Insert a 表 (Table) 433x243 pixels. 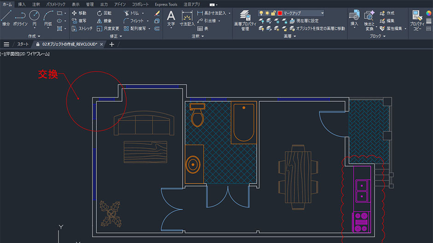point(203,28)
